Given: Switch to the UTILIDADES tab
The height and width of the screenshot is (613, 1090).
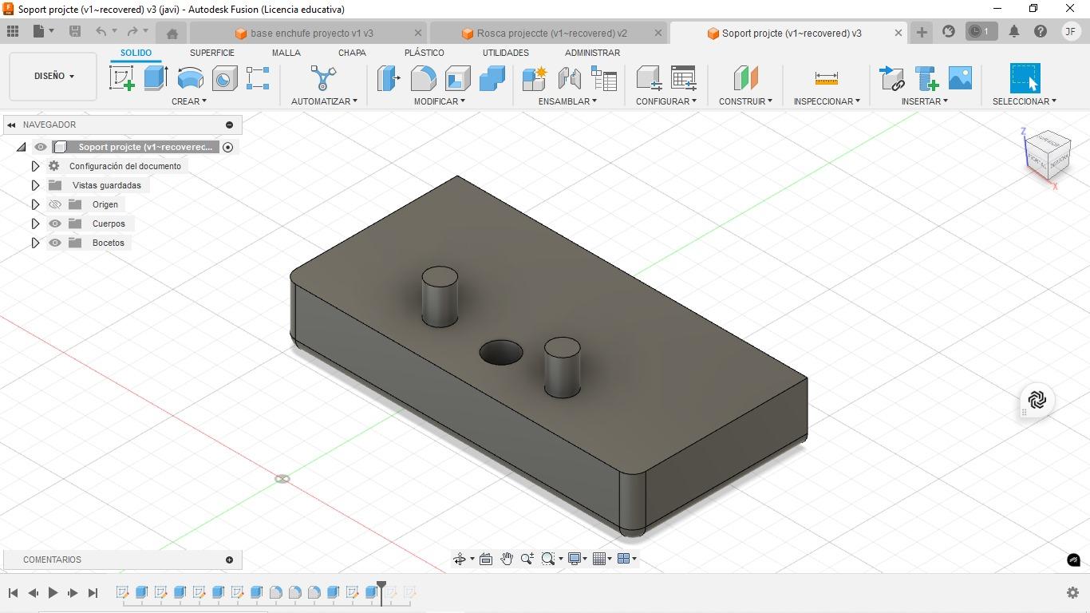Looking at the screenshot, I should point(506,53).
